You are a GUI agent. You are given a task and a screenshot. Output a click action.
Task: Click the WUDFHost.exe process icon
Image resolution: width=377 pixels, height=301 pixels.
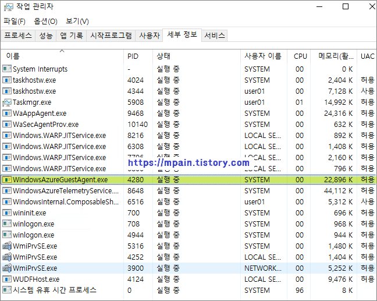coord(7,279)
